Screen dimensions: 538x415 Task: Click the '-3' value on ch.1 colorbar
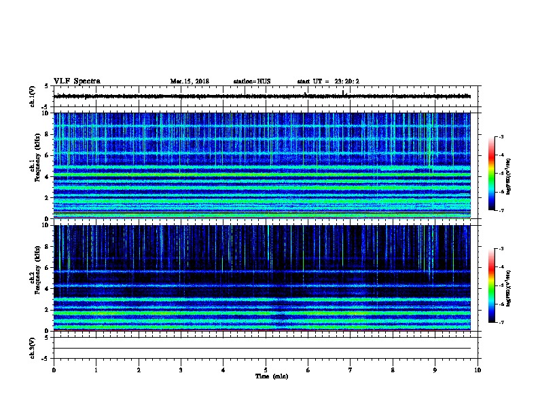click(x=501, y=136)
